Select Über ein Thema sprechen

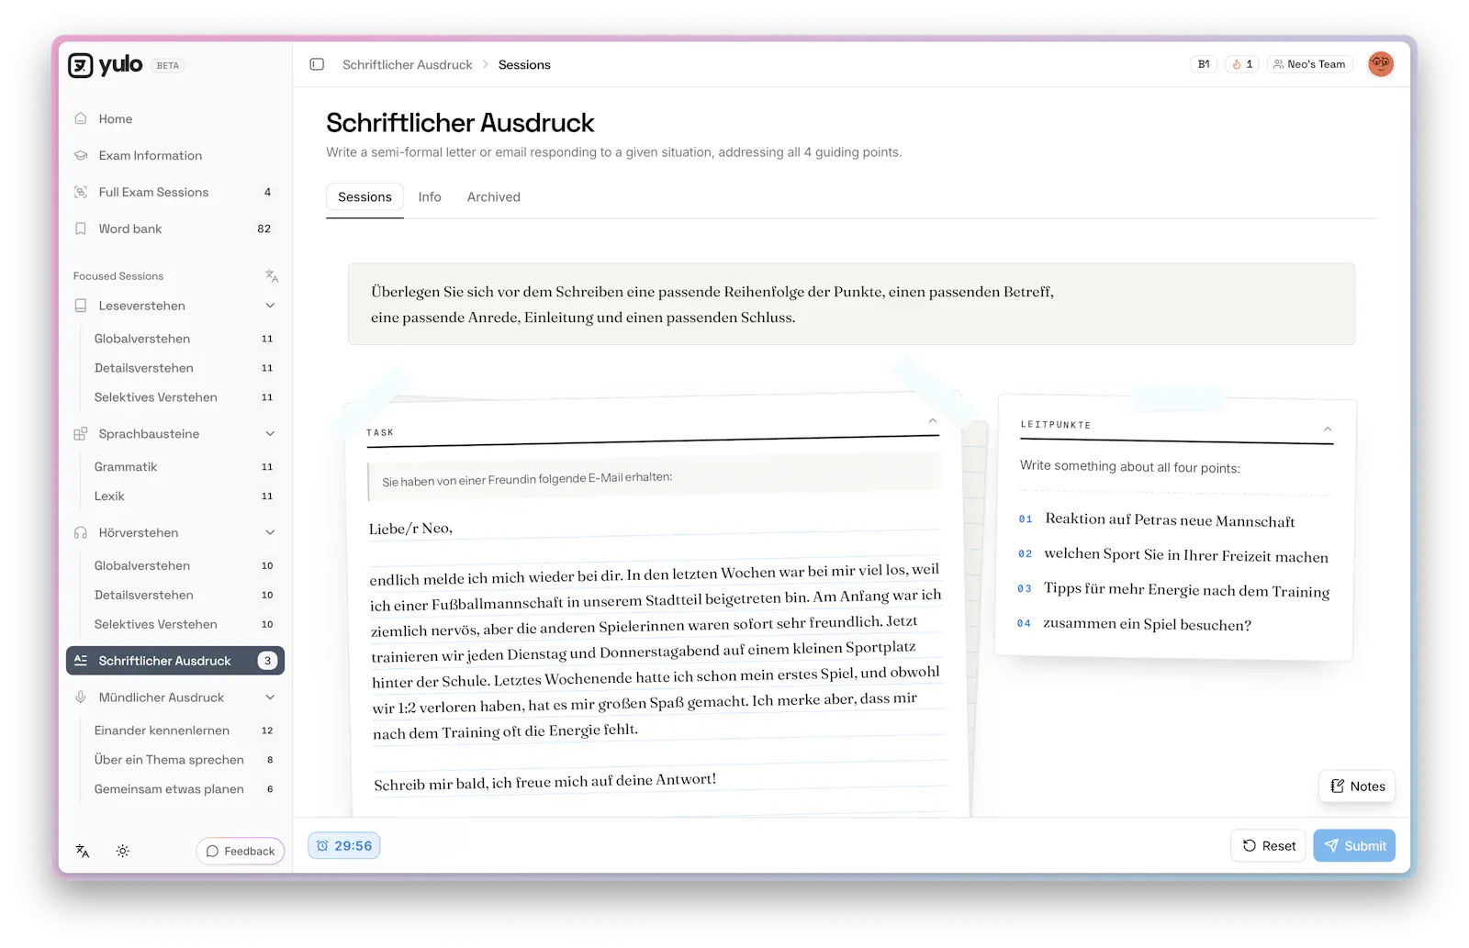(x=184, y=760)
